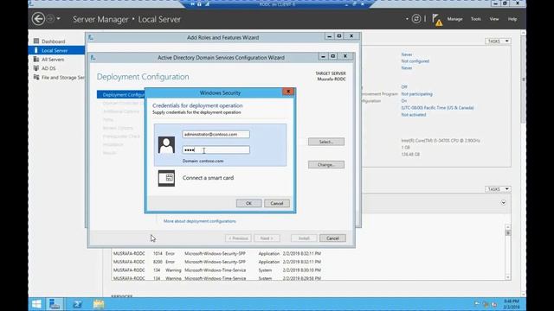Minimize the AD DS Configuration Wizard window
554x311 pixels.
[x=323, y=56]
